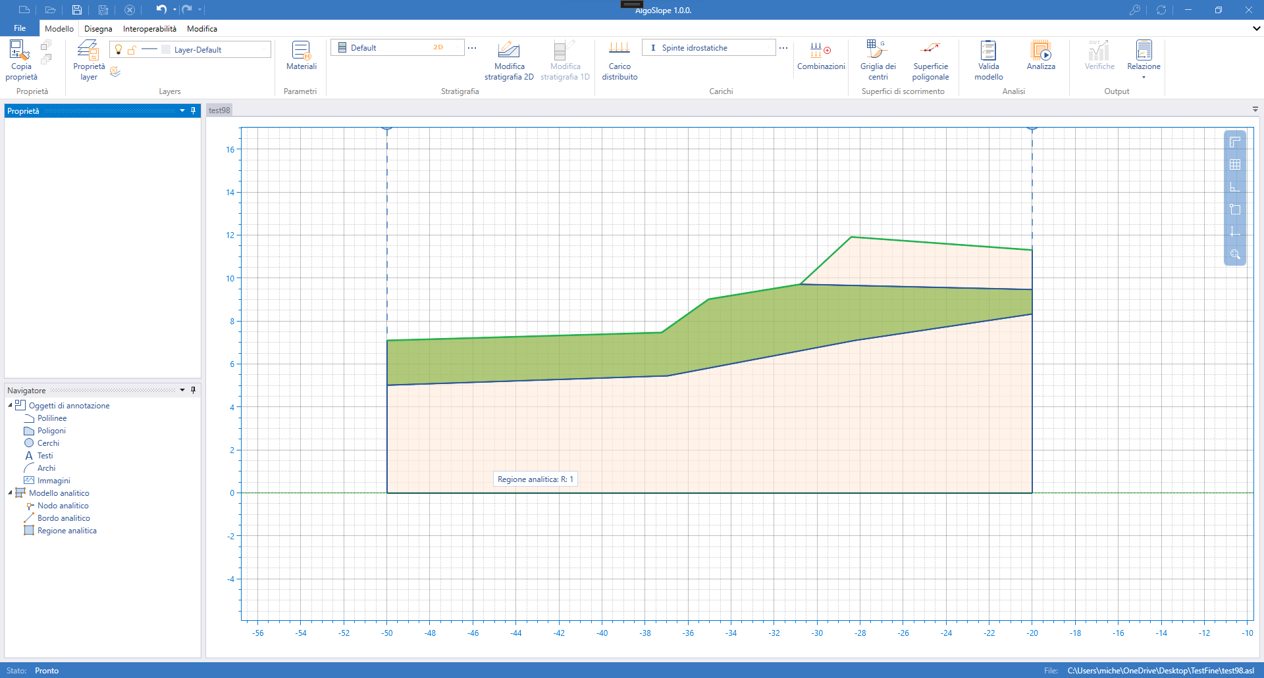
Task: Click Modifica stratigrafia 1D
Action: [565, 61]
